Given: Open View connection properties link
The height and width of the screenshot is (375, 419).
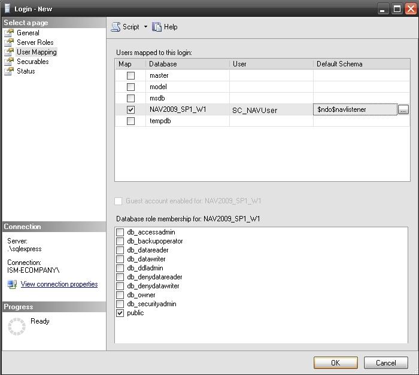Looking at the screenshot, I should click(x=59, y=284).
